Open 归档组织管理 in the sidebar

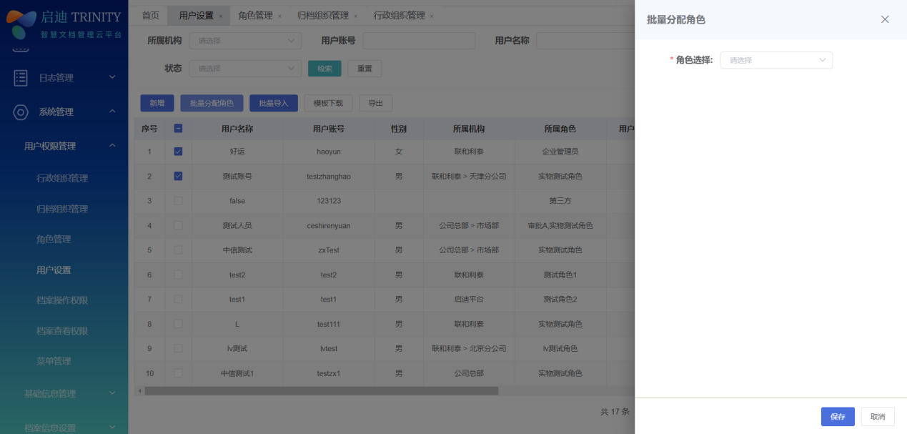pos(62,209)
